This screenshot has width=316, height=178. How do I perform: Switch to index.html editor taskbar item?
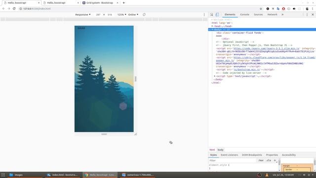tap(62, 175)
